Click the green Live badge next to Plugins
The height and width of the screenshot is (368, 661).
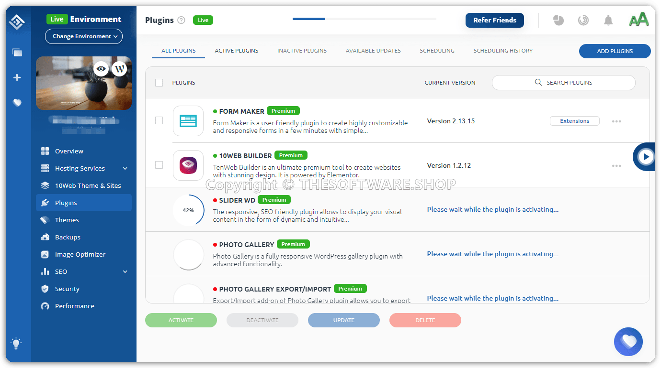click(203, 20)
